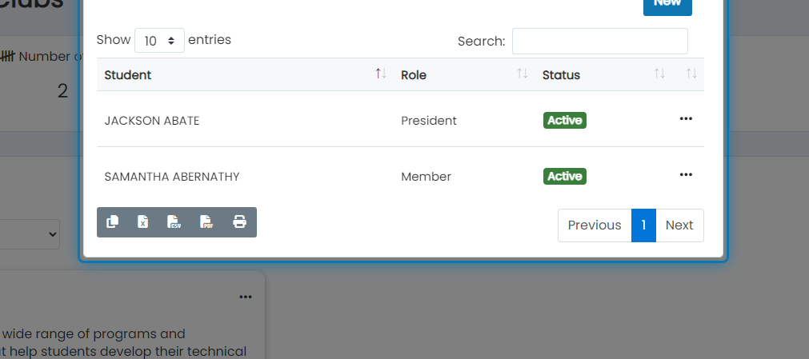Open the club card's three-dot menu

click(246, 297)
